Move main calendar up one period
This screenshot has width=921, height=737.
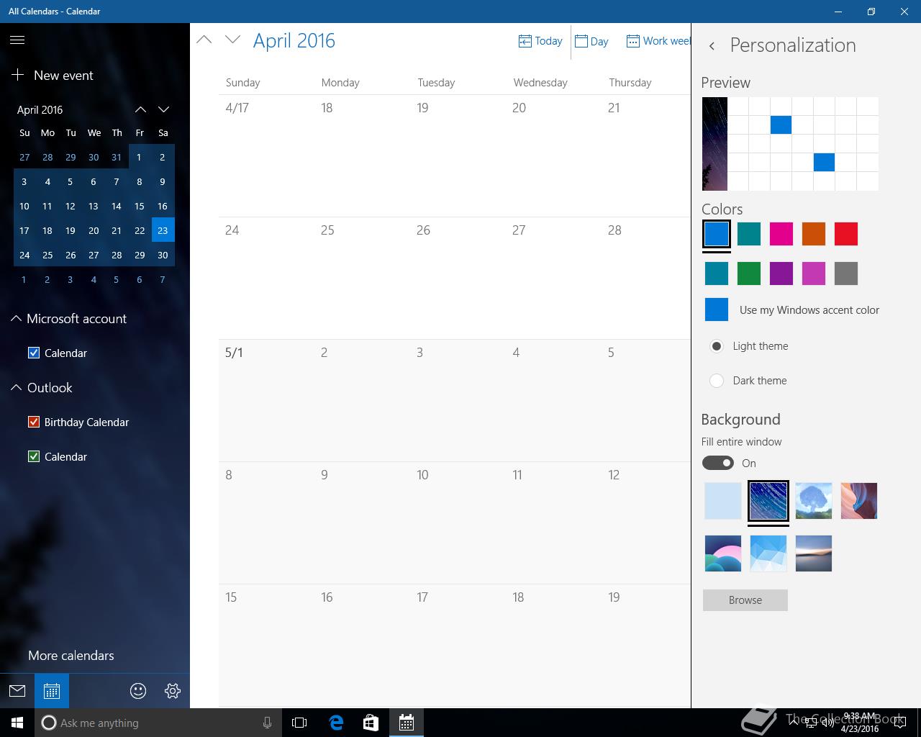204,40
